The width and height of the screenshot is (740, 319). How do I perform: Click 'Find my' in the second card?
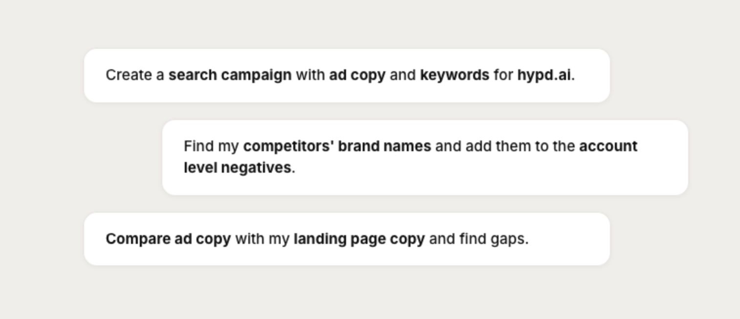pyautogui.click(x=211, y=146)
